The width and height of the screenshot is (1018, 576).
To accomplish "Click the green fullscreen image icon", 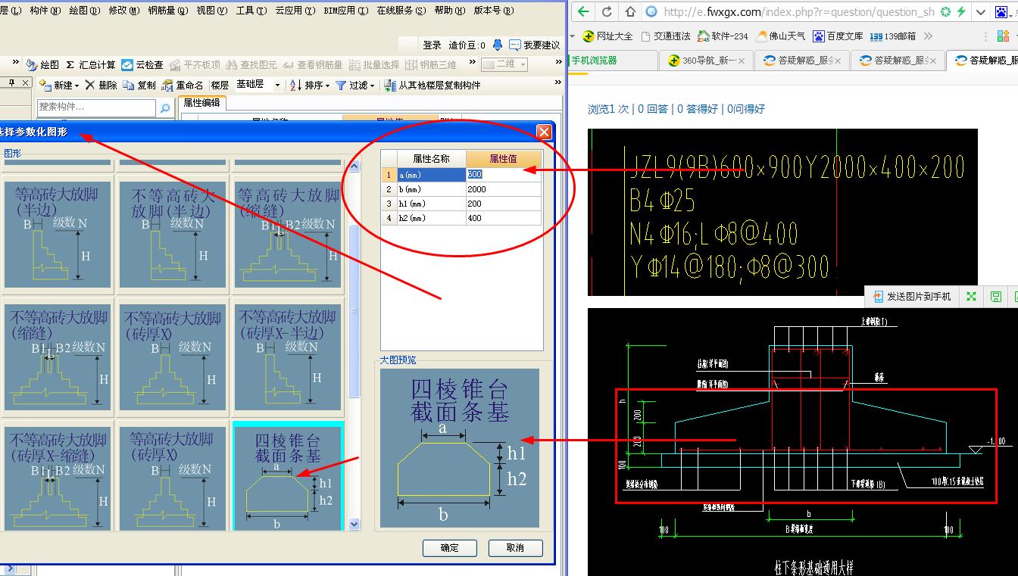I will 971,297.
